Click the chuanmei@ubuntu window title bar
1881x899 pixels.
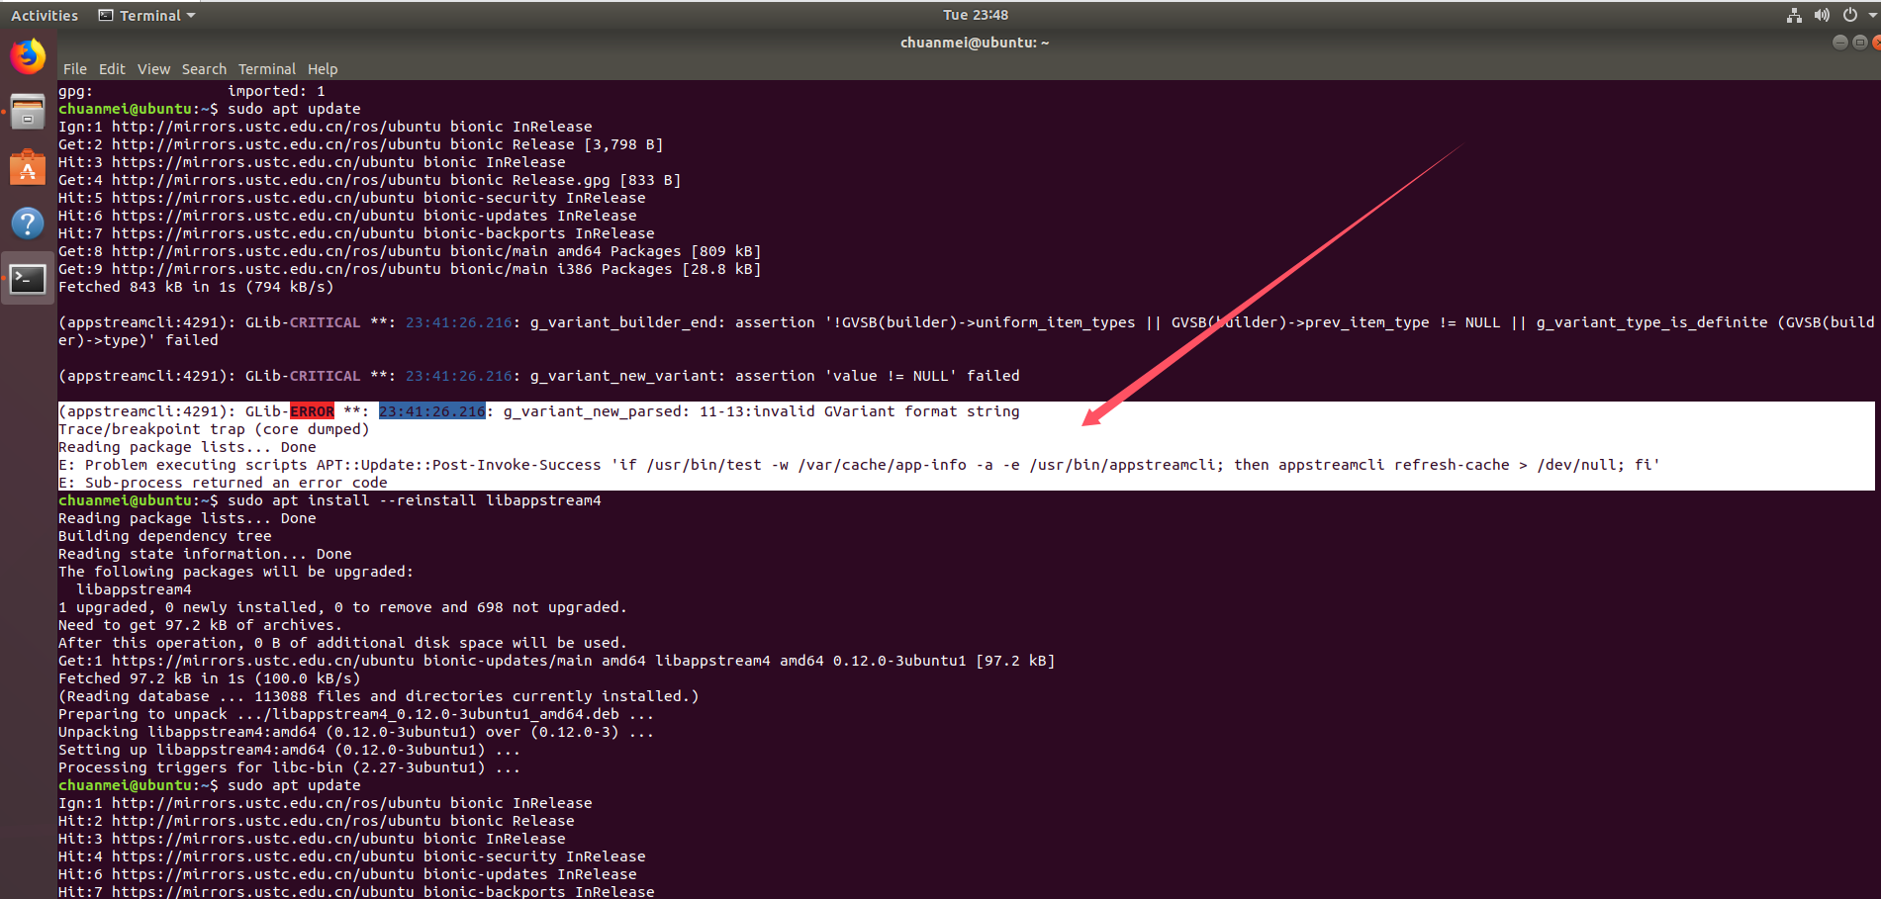[975, 42]
